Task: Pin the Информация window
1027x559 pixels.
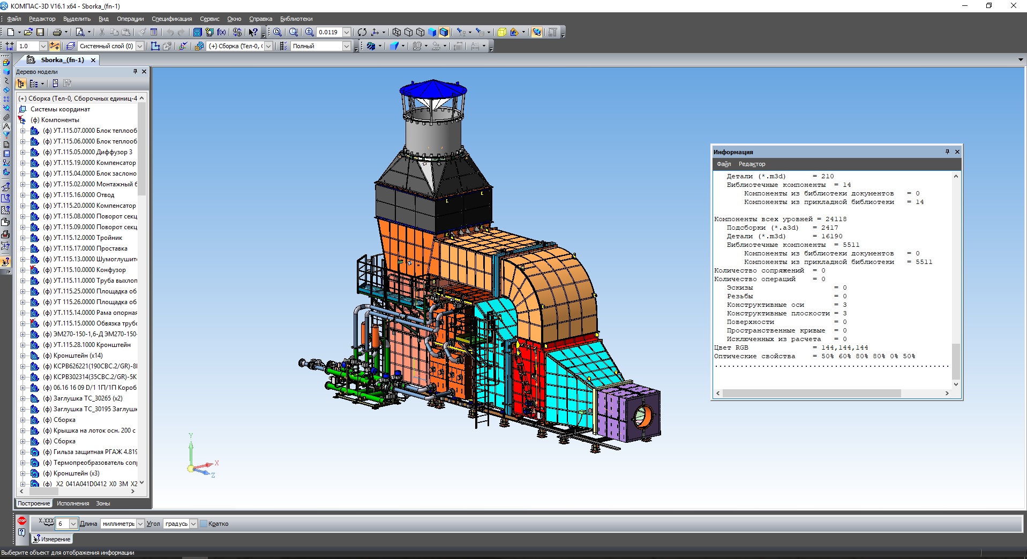Action: (x=947, y=152)
